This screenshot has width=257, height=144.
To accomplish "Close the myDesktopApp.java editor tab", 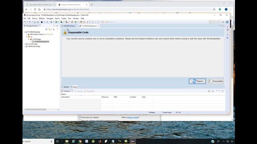I will point(98,26).
